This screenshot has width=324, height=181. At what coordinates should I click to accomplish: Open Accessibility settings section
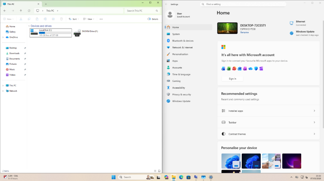coord(178,88)
